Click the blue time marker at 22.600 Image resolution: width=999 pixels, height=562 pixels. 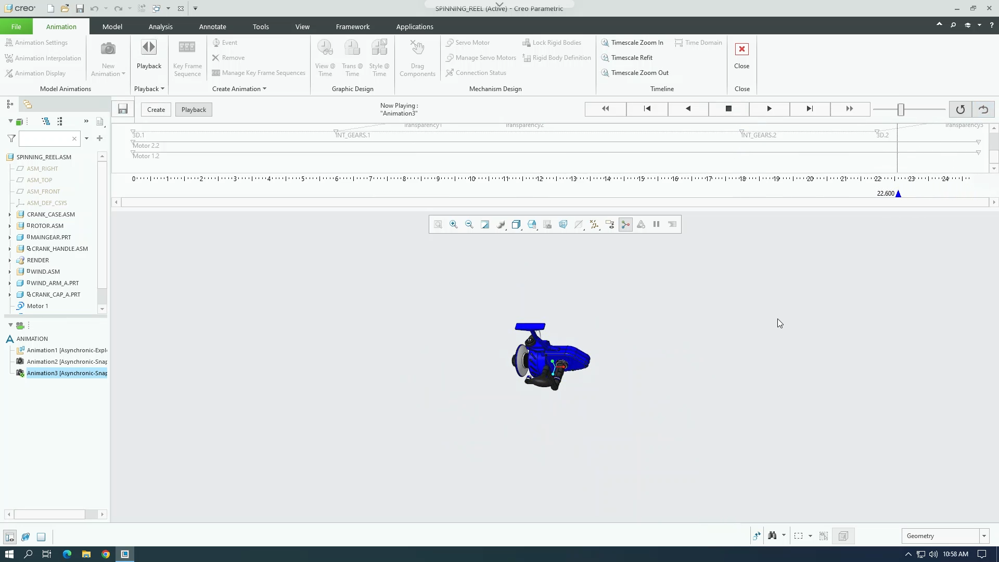[x=898, y=194]
